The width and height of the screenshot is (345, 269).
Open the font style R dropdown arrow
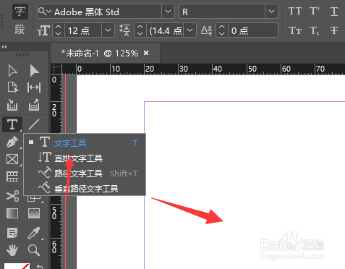[271, 12]
